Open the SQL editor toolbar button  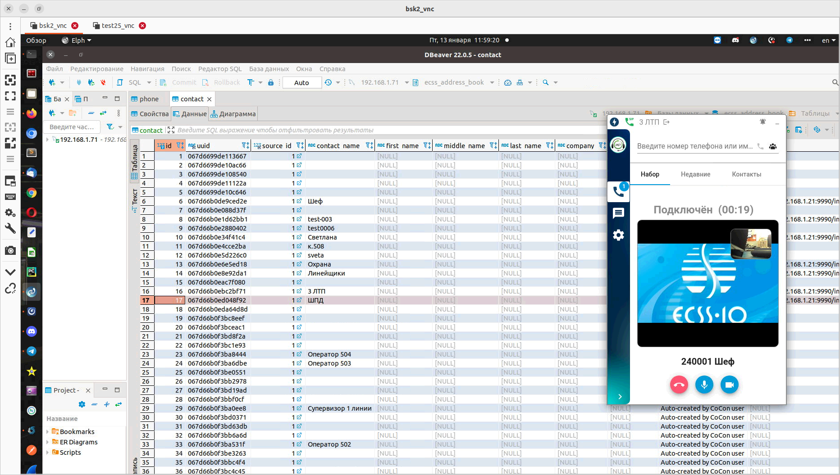[130, 82]
